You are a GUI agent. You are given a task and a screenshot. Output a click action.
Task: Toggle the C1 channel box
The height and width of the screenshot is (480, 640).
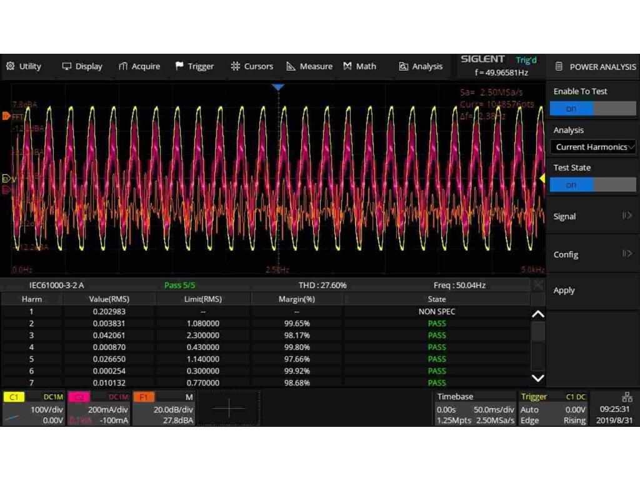(x=33, y=408)
